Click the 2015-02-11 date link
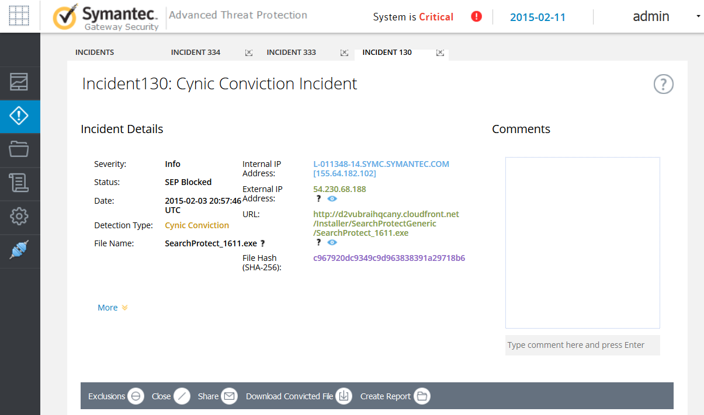This screenshot has height=415, width=704. (537, 17)
